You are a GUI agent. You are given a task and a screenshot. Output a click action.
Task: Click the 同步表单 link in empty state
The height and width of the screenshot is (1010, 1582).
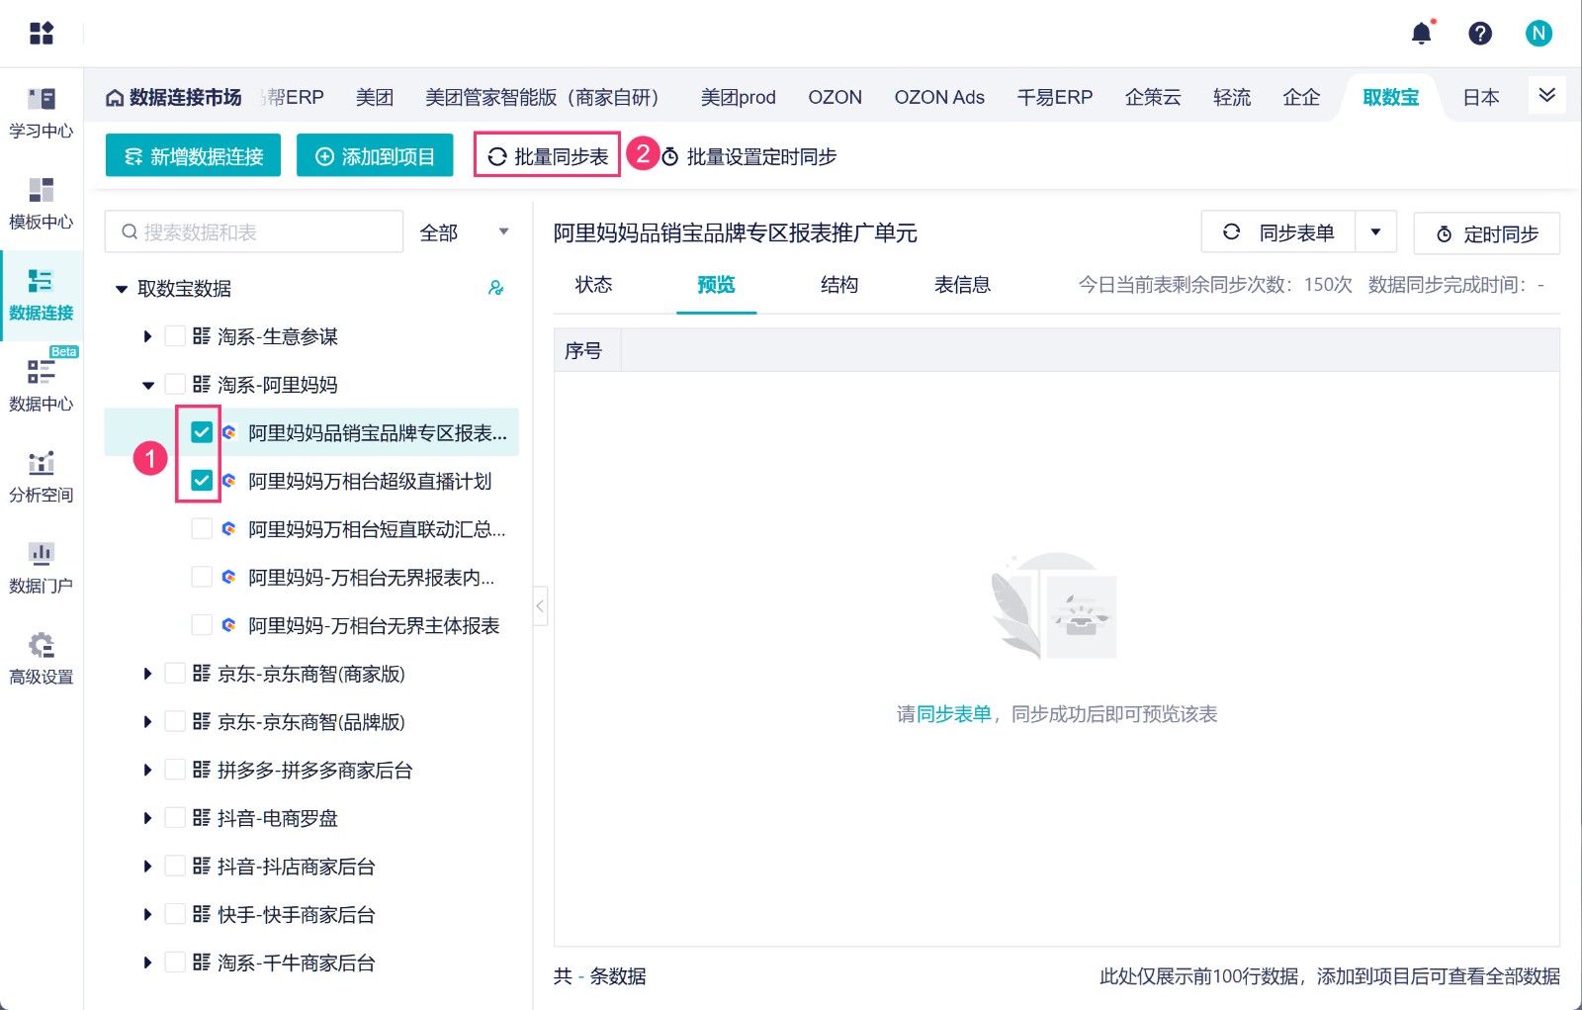pos(954,714)
